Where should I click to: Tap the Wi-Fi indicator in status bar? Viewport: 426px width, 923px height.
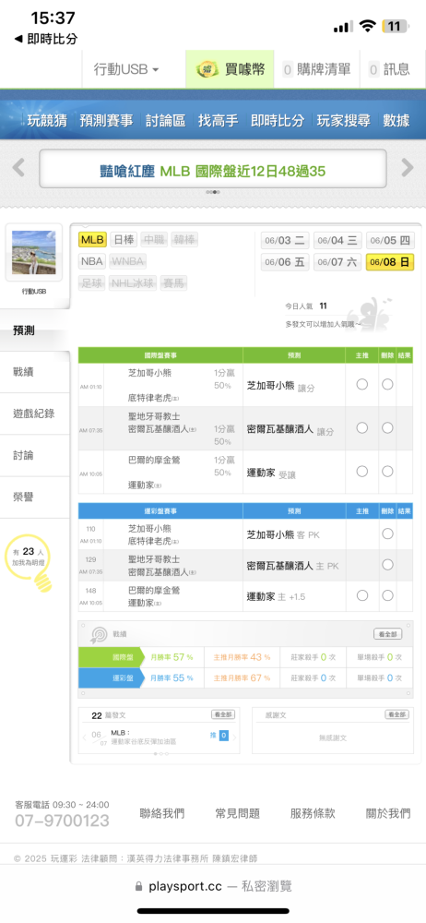pyautogui.click(x=368, y=26)
